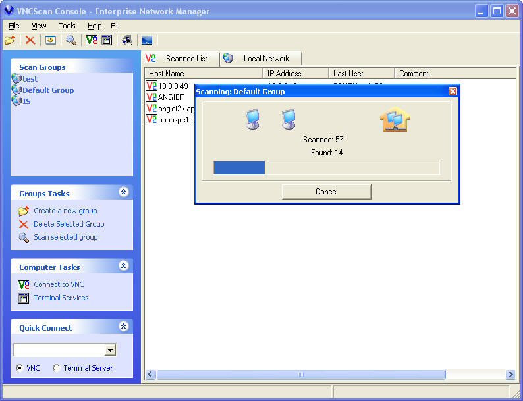Click the window icon beside Terminal Services
The width and height of the screenshot is (523, 401).
(x=24, y=298)
